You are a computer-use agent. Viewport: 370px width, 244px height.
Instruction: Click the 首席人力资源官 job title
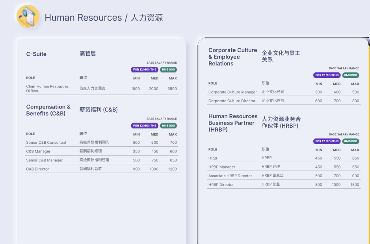point(93,88)
